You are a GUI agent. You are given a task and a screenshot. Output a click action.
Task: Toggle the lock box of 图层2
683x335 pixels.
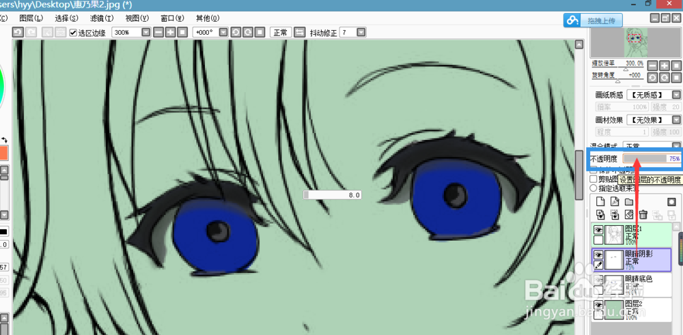[x=598, y=315]
